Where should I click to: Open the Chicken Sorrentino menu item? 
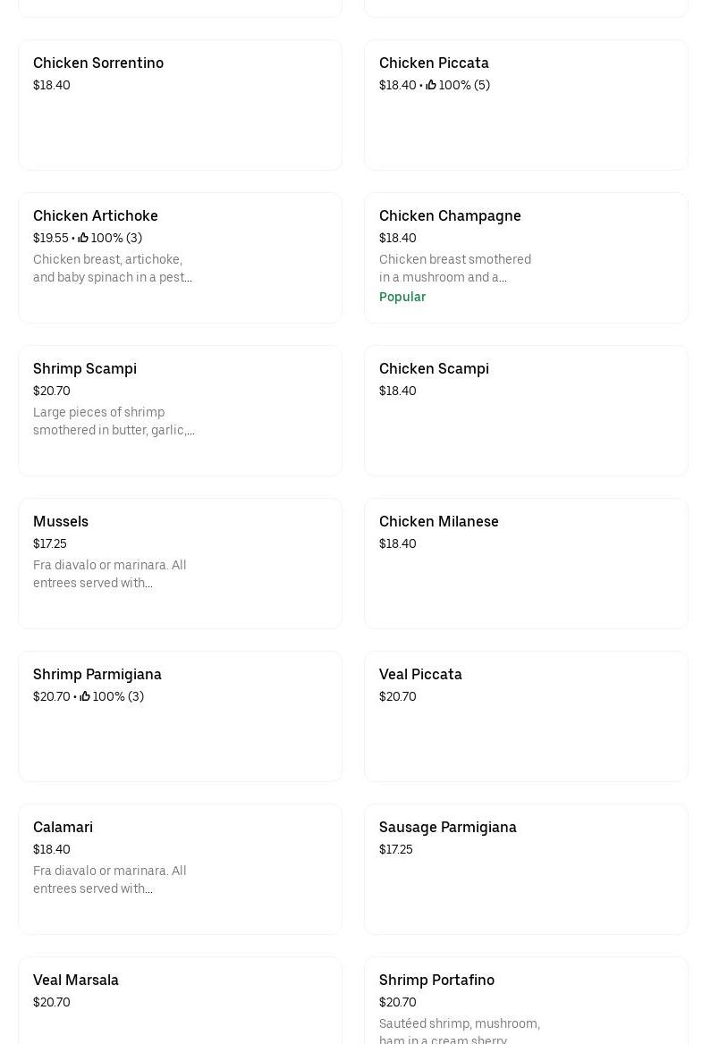pyautogui.click(x=98, y=63)
